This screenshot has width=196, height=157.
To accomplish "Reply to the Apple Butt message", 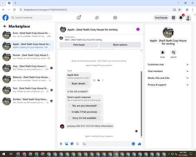I will coord(99,80).
